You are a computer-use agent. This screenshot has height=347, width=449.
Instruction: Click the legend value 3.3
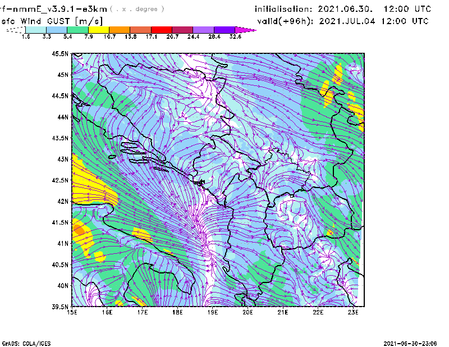click(47, 36)
